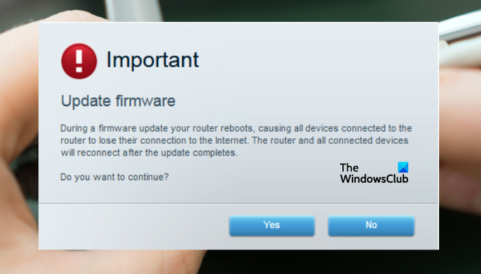Click the "Update firmware" heading
This screenshot has width=481, height=274.
click(118, 101)
